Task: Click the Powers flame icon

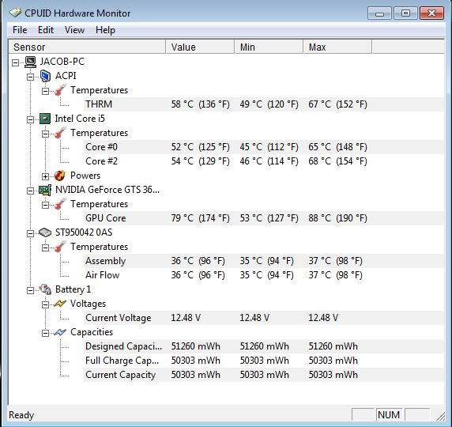Action: [x=60, y=176]
